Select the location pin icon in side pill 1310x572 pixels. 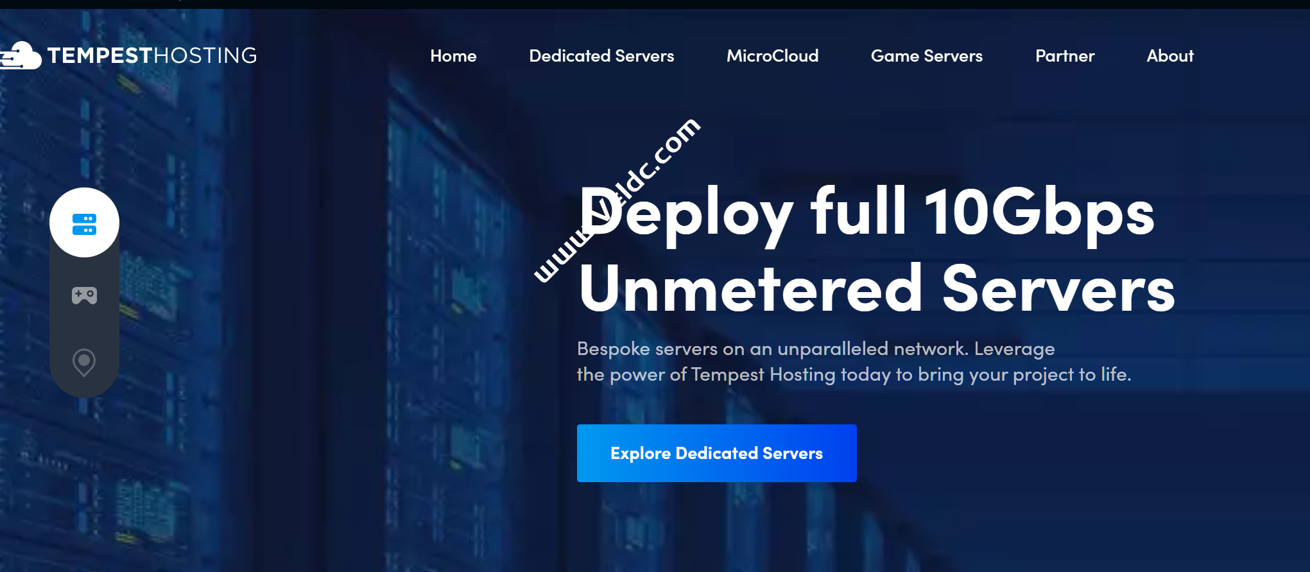tap(84, 363)
